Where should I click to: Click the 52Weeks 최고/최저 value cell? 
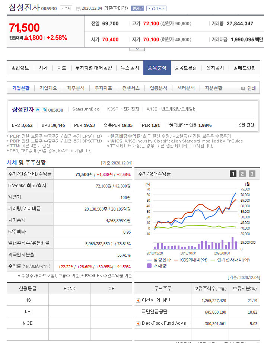(93, 186)
